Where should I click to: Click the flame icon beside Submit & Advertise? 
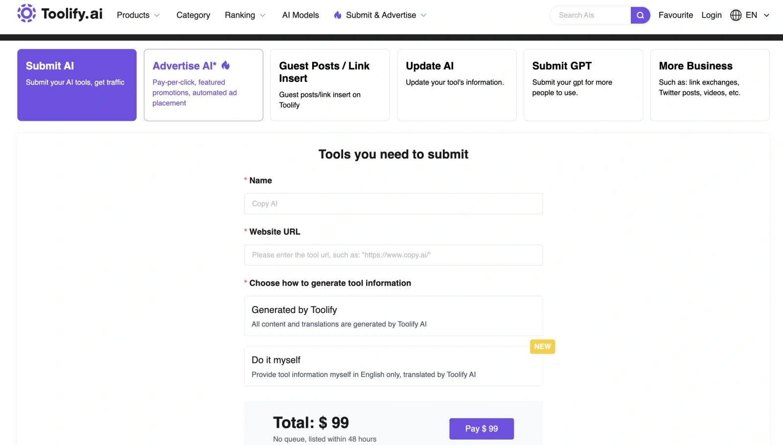click(338, 15)
